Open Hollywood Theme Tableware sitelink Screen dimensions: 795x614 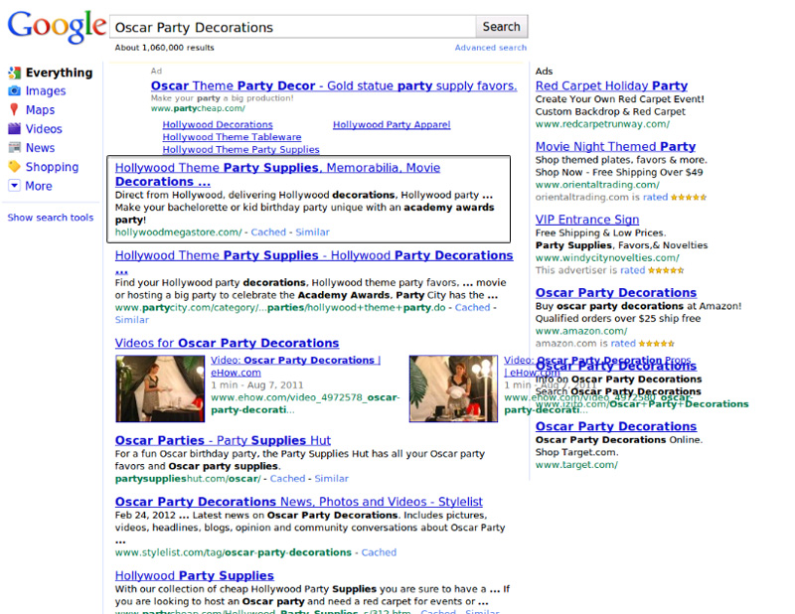click(232, 137)
